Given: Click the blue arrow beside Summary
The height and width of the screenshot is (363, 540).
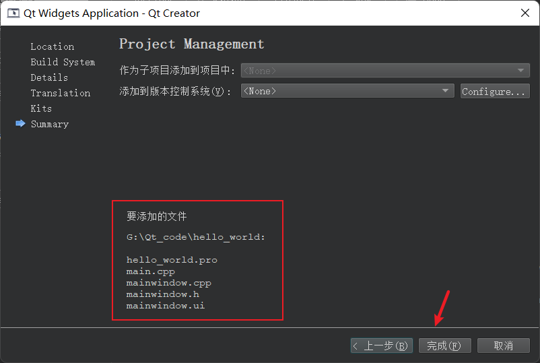Looking at the screenshot, I should (20, 123).
